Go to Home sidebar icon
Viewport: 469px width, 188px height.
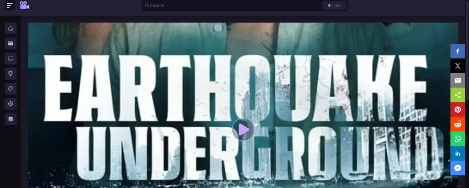pos(11,29)
